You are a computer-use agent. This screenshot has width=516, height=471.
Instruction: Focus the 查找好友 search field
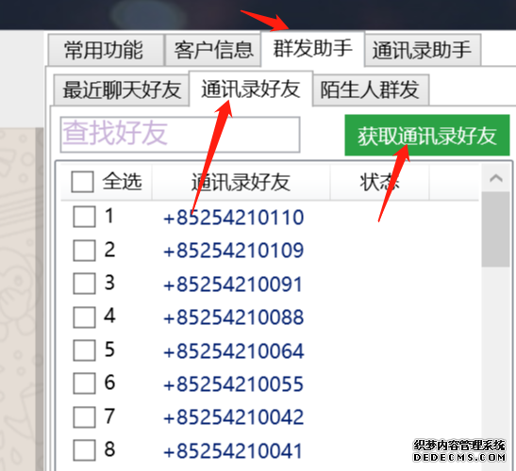point(180,135)
